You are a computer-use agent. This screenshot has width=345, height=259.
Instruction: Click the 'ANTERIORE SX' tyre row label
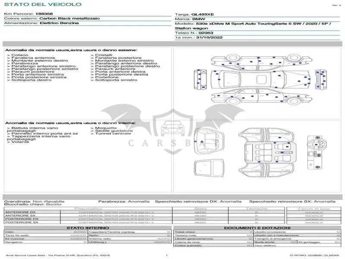pyautogui.click(x=20, y=215)
